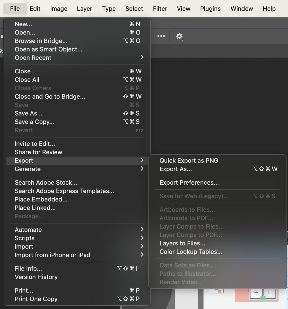288x309 pixels.
Task: Open the Edit menu
Action: click(x=35, y=8)
